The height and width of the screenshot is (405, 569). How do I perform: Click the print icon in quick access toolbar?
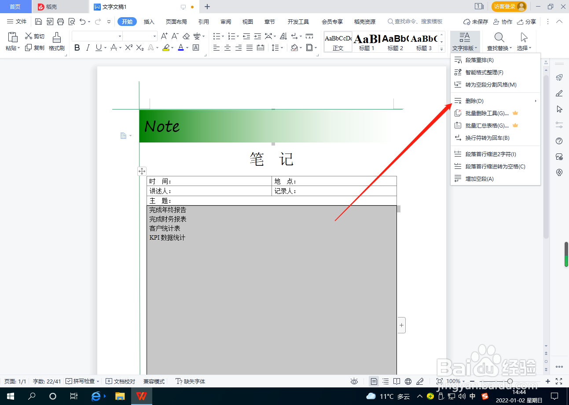[x=59, y=21]
